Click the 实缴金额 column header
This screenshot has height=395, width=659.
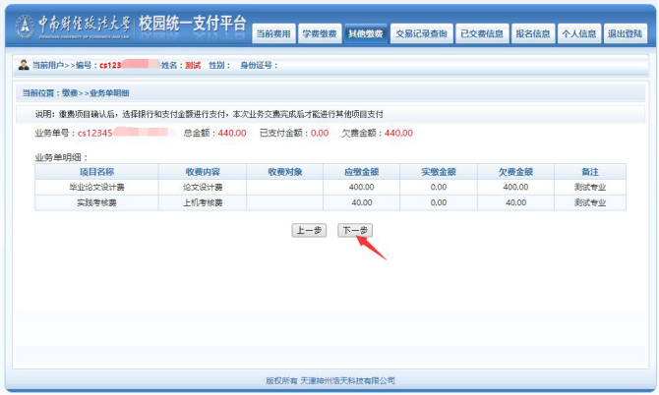pos(439,172)
